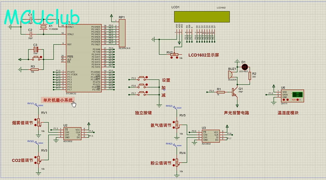
Task: Click the LCD1602 yellow-green display screen
Action: point(202,17)
